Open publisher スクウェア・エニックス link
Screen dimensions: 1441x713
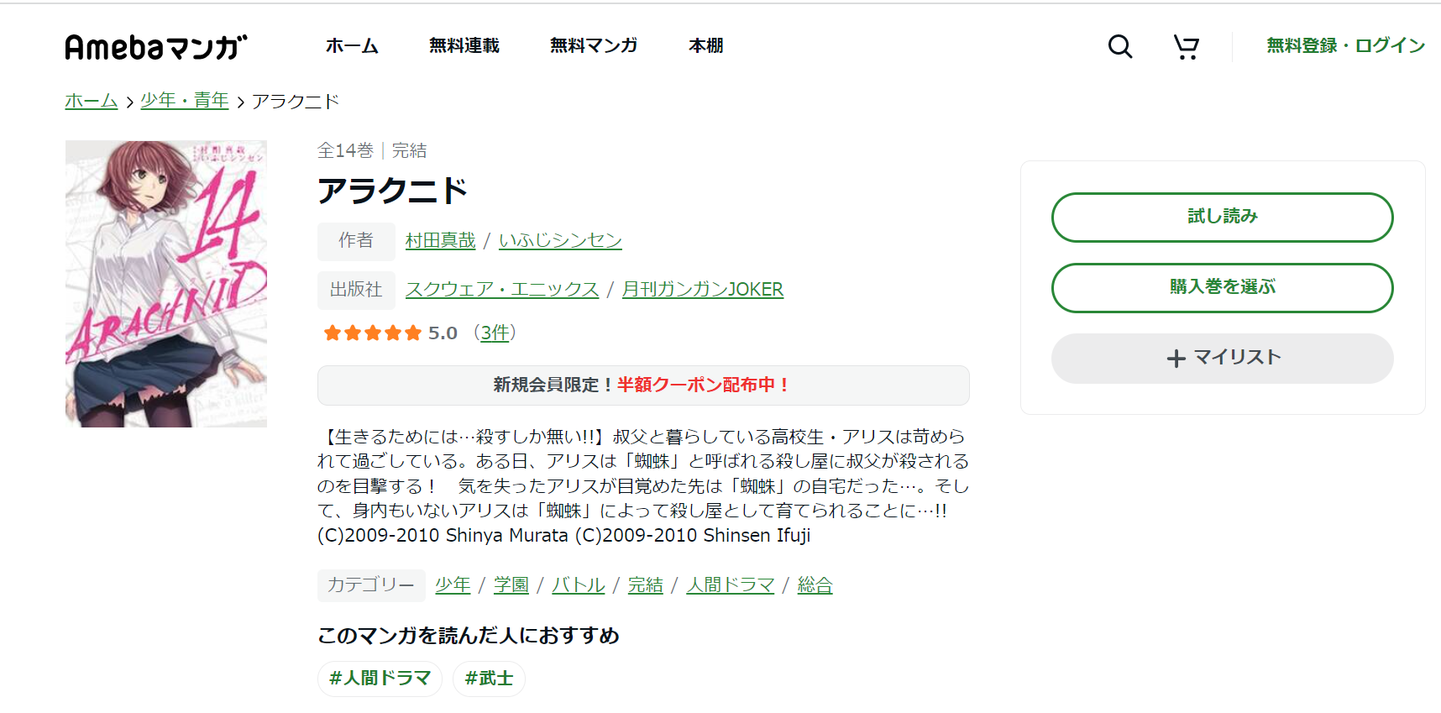[x=502, y=289]
